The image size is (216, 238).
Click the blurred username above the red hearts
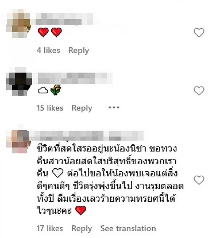[x=64, y=19]
